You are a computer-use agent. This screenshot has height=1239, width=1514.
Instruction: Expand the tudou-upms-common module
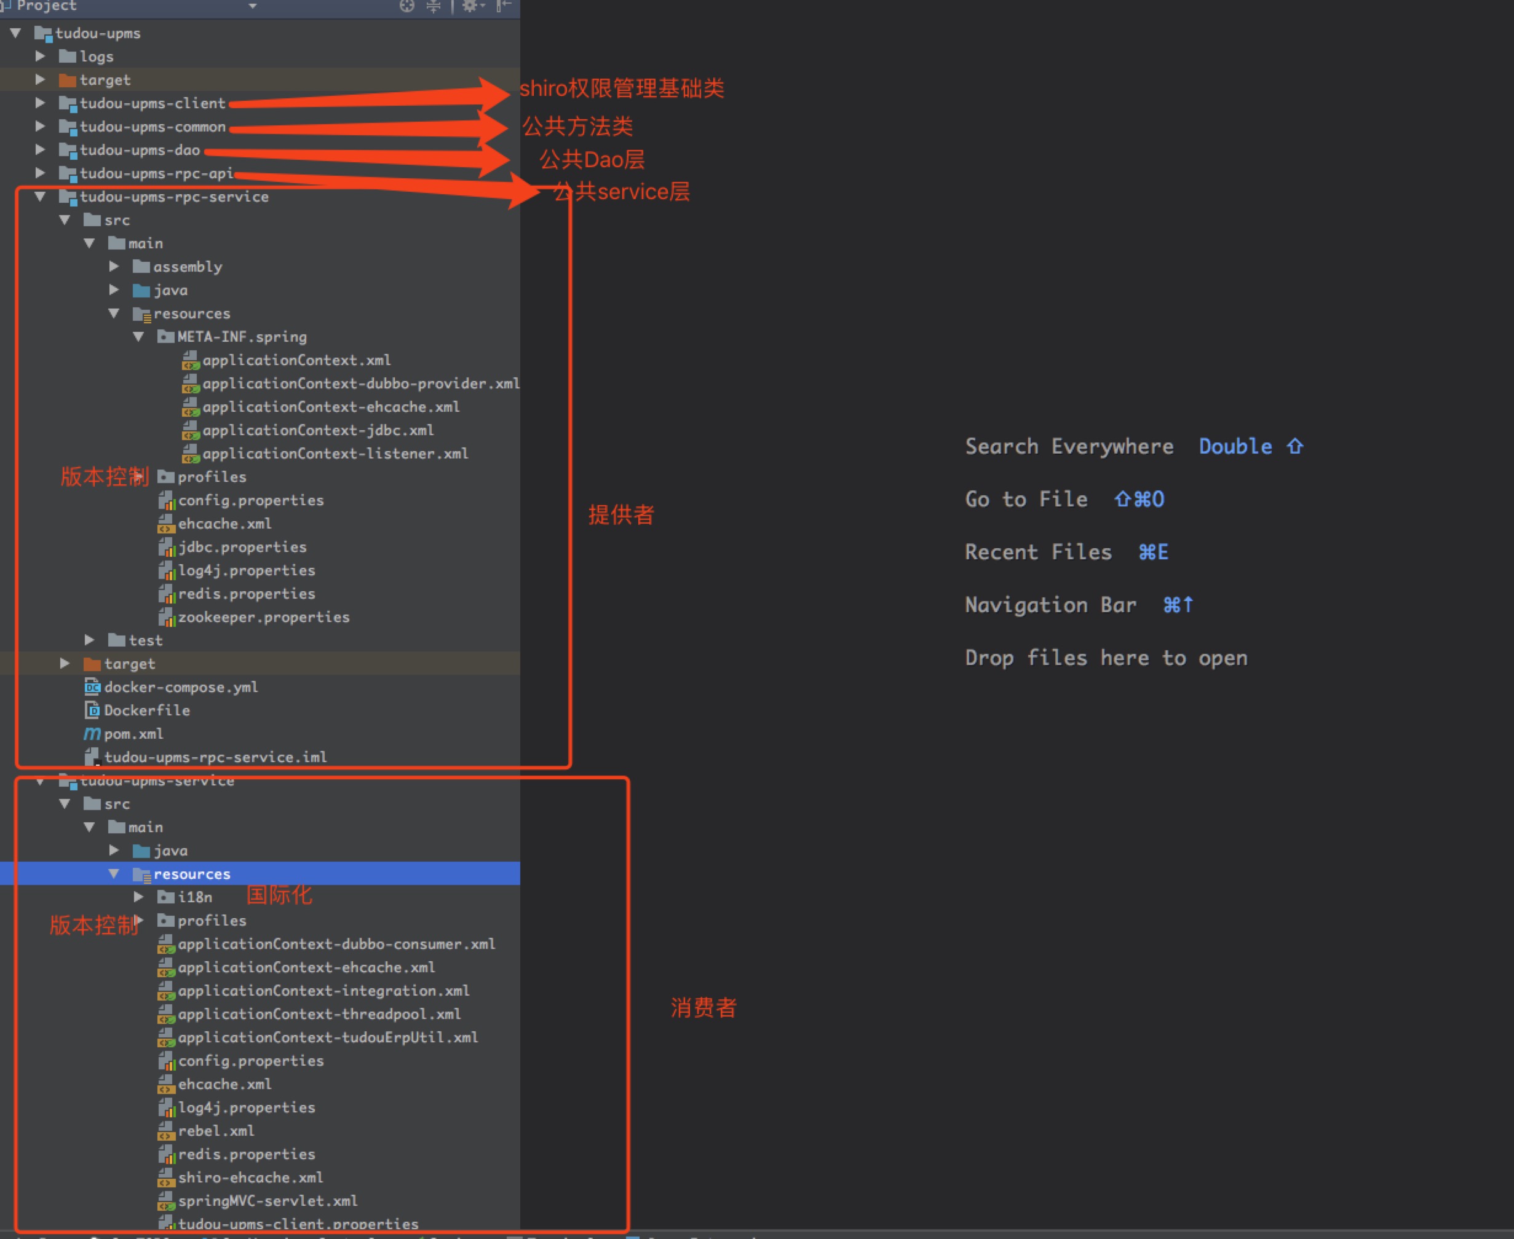click(41, 127)
